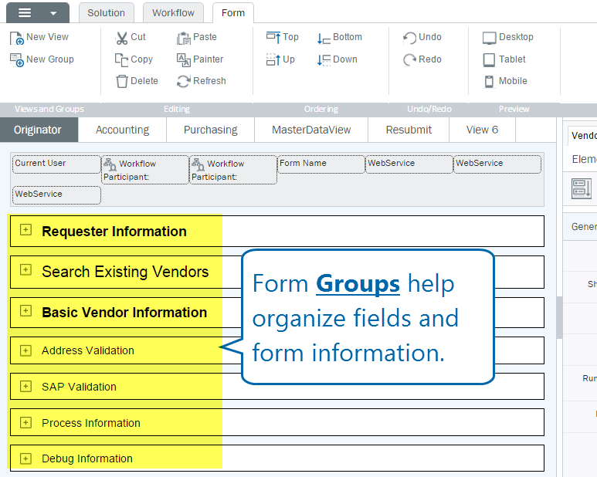Paste from clipboard
The image size is (597, 477).
pos(197,37)
